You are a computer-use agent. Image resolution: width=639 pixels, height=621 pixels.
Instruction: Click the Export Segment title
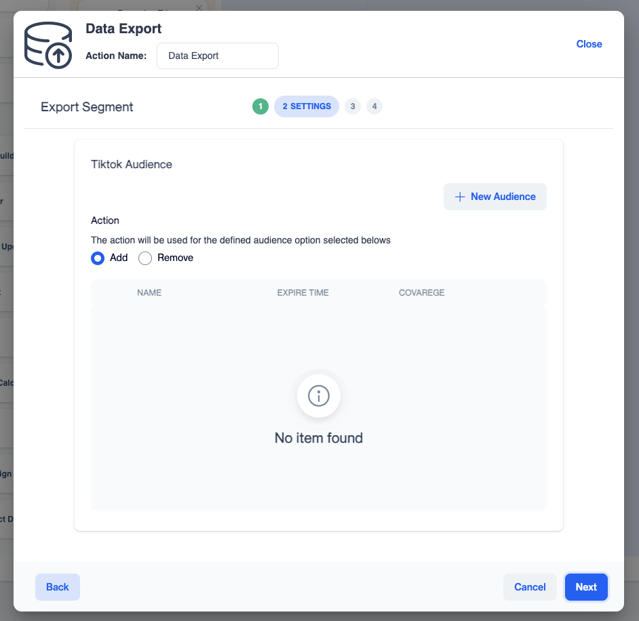pos(87,107)
